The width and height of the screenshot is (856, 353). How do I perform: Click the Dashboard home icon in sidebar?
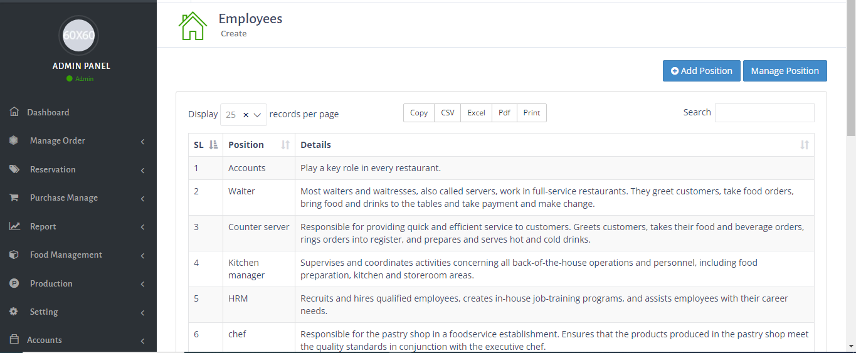click(14, 112)
